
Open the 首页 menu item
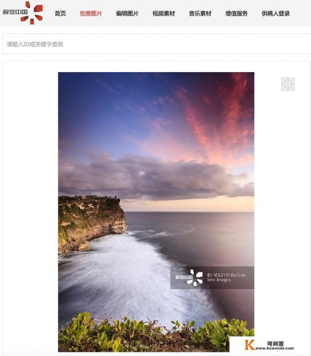pyautogui.click(x=60, y=13)
